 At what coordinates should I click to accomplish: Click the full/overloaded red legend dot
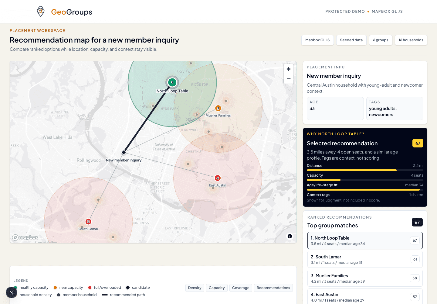click(90, 288)
